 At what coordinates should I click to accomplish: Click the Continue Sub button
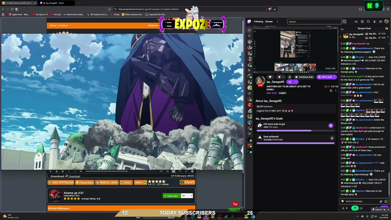pyautogui.click(x=304, y=77)
